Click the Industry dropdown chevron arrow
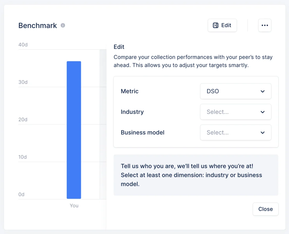The width and height of the screenshot is (289, 234). tap(263, 112)
